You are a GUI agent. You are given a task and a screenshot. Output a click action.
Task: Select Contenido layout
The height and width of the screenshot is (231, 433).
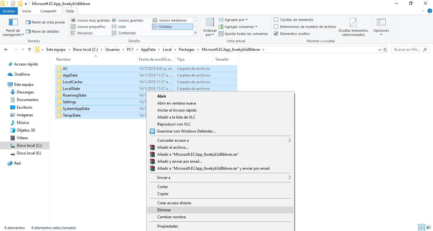[124, 33]
